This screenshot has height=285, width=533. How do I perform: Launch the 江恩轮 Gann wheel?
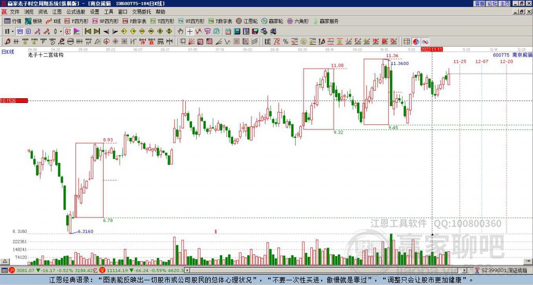(x=247, y=21)
